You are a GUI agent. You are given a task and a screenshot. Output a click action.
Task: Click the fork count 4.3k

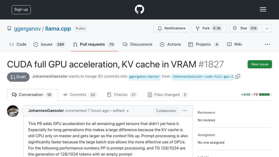(x=217, y=28)
